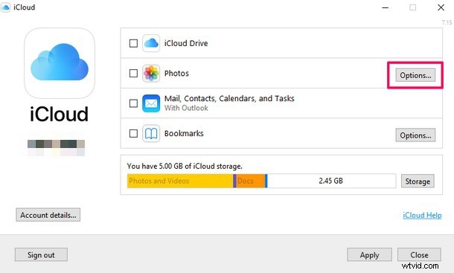This screenshot has width=454, height=273.
Task: Tick Mail, Contacts, Calendars, and Tasks checkbox
Action: pyautogui.click(x=133, y=103)
